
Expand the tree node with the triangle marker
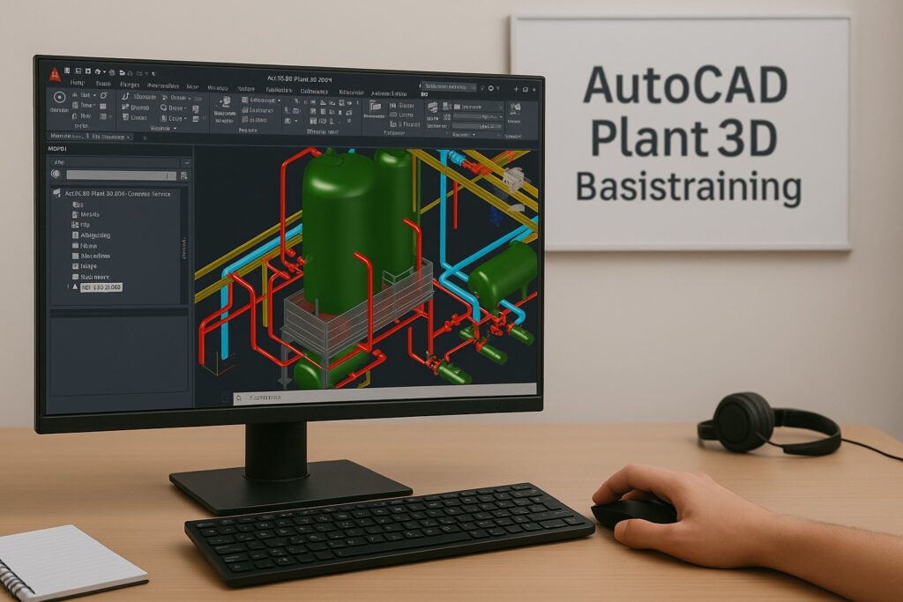(x=70, y=287)
